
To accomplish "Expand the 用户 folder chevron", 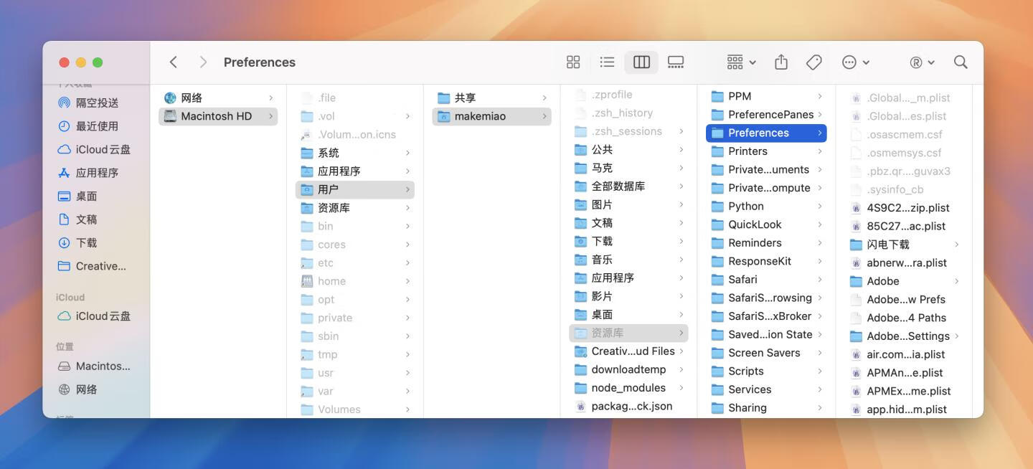I will (407, 189).
